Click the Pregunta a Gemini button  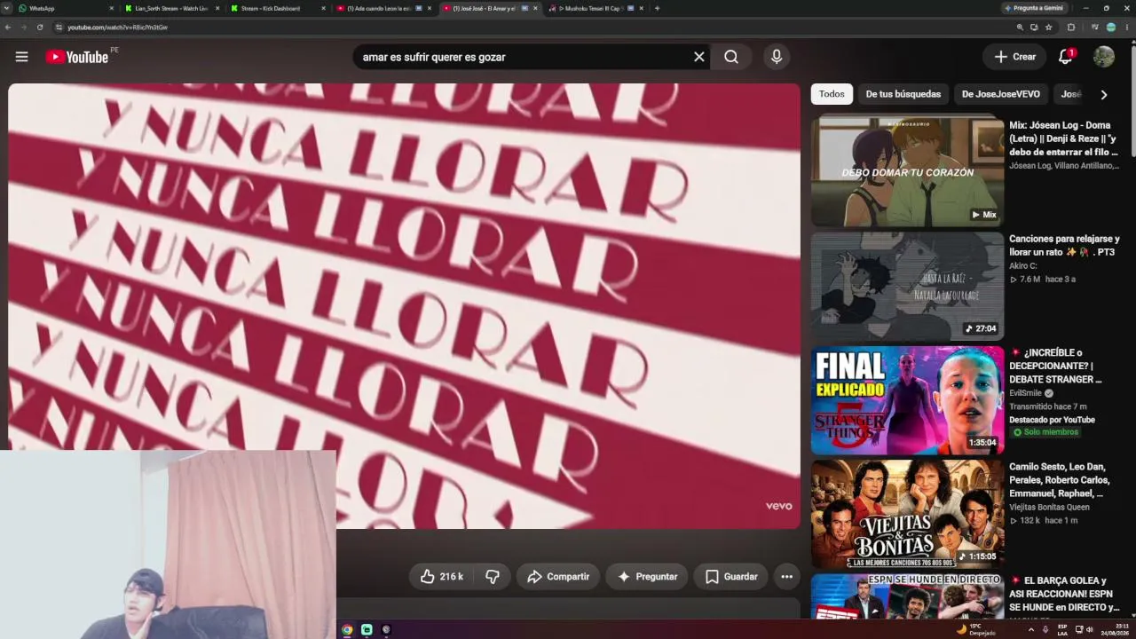(x=1033, y=8)
